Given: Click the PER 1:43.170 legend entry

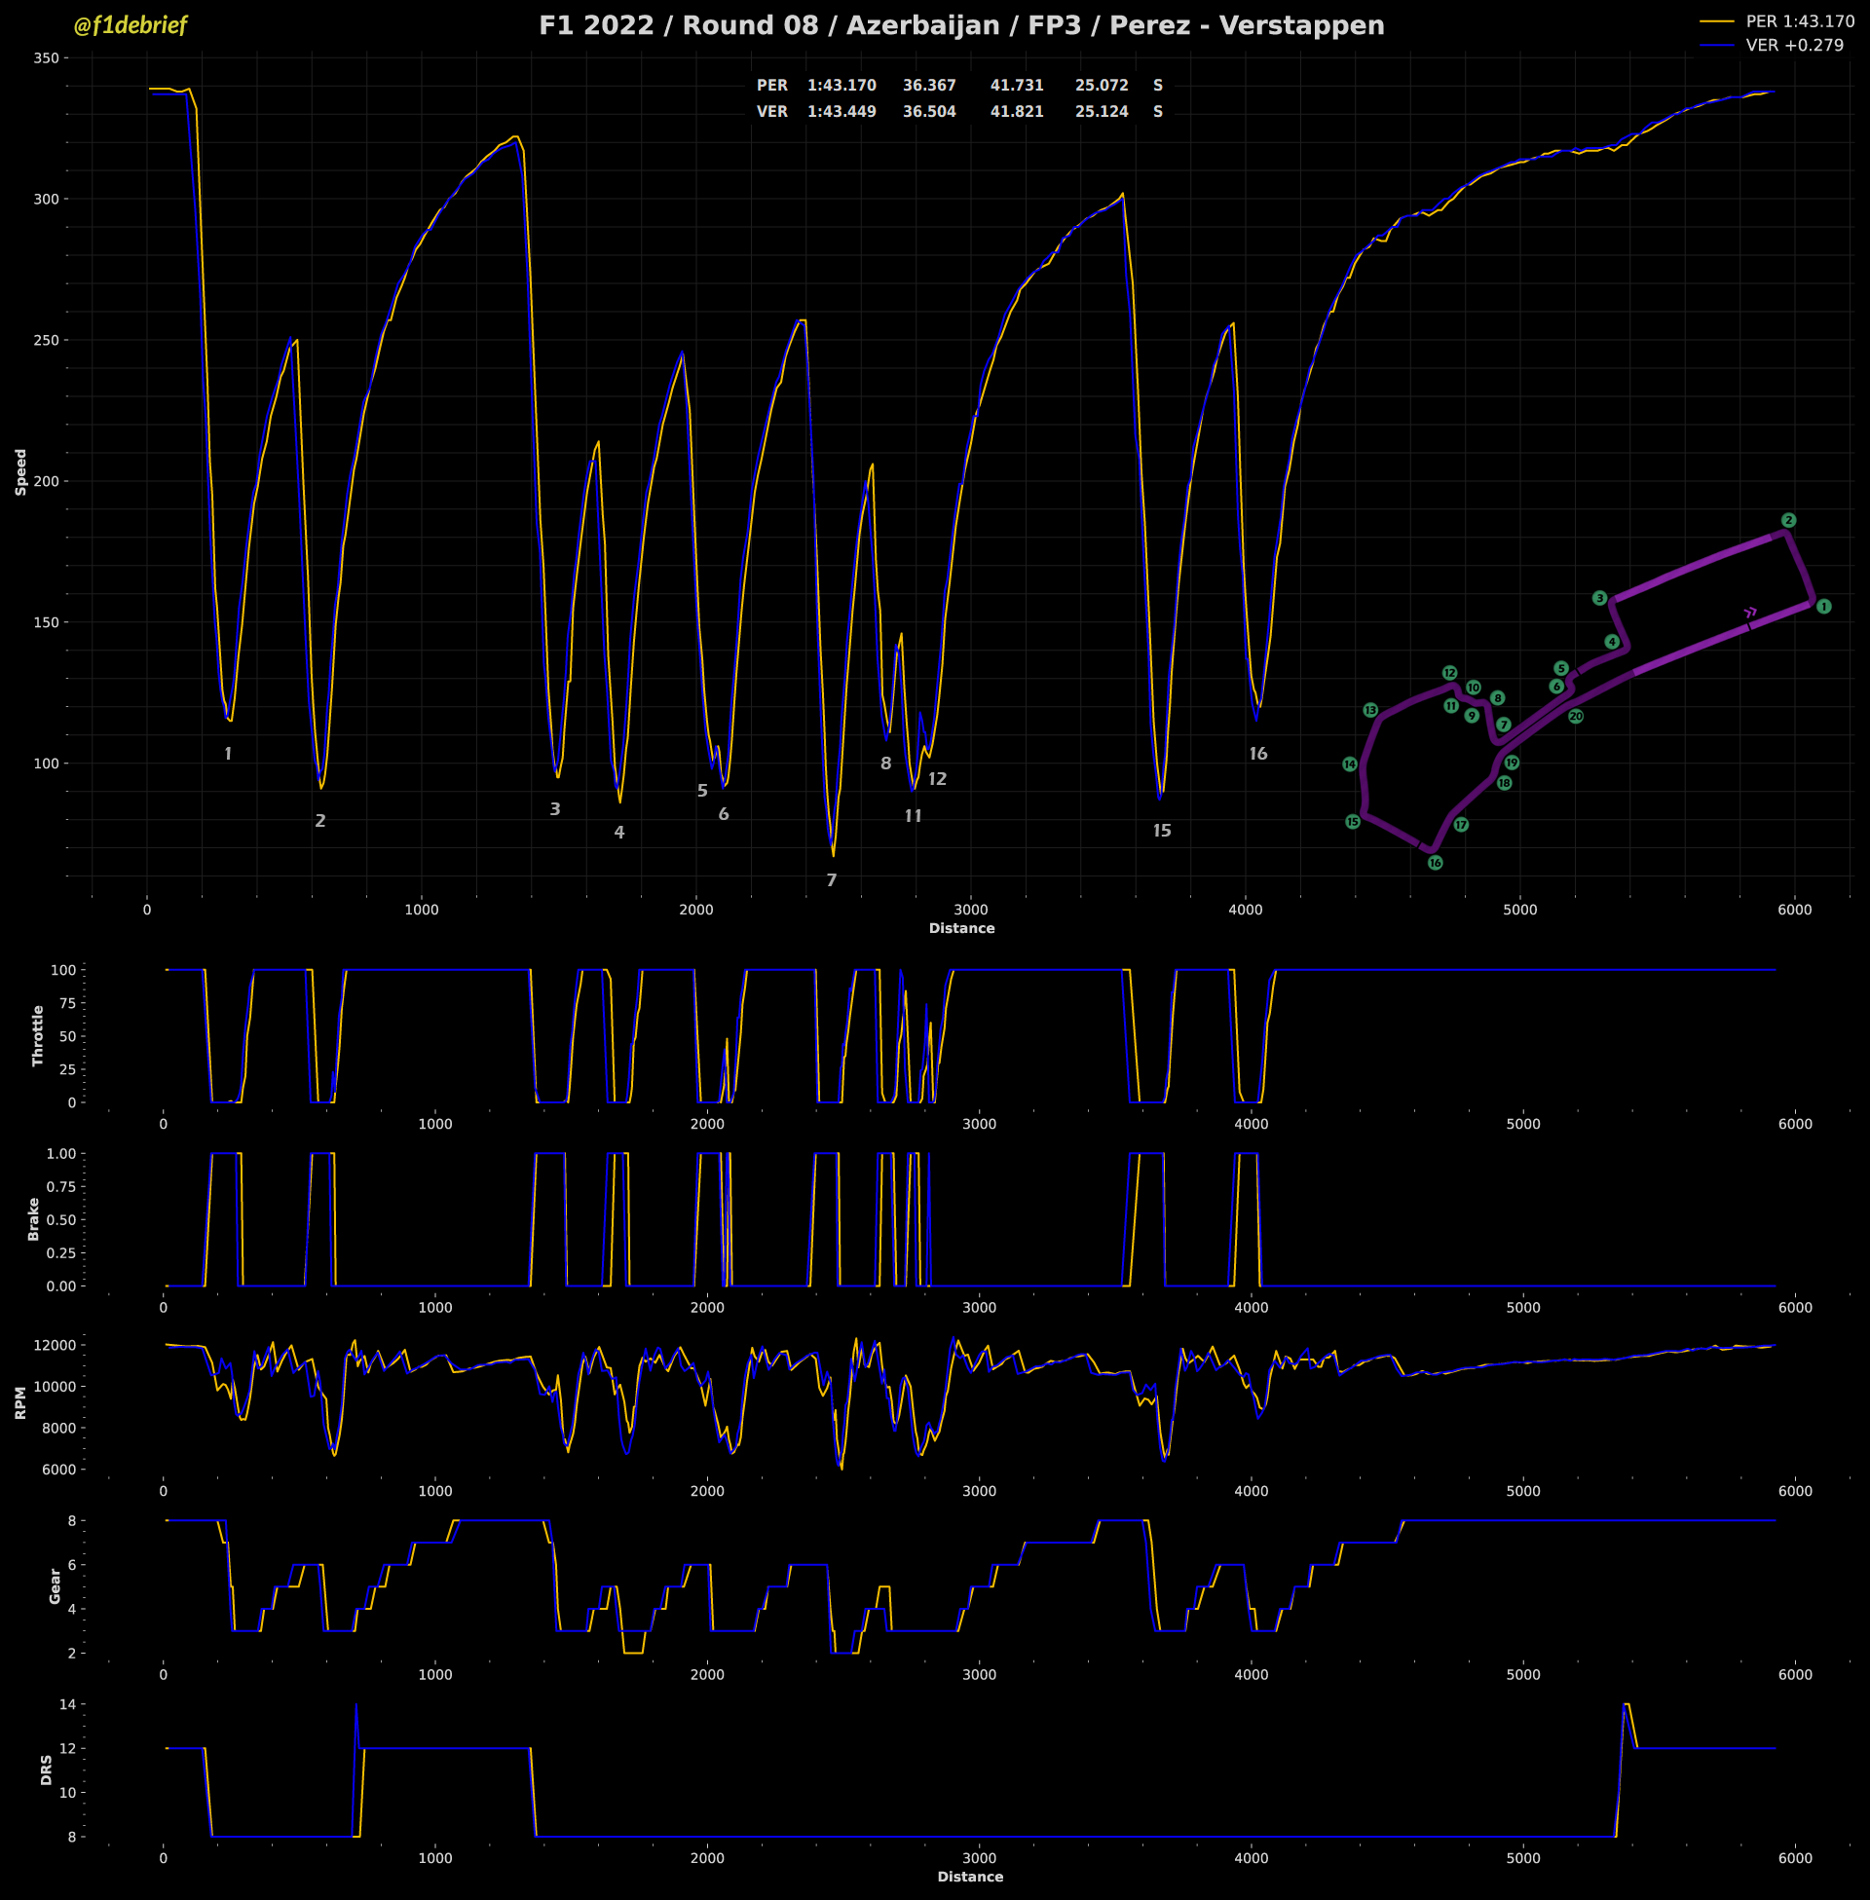Looking at the screenshot, I should pos(1799,21).
